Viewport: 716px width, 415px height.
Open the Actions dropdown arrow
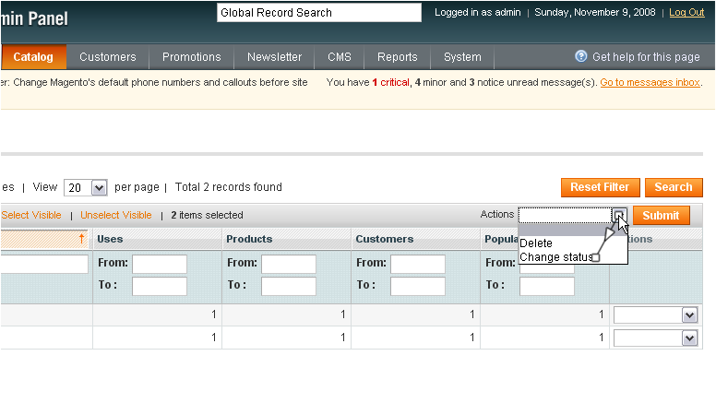pyautogui.click(x=619, y=215)
